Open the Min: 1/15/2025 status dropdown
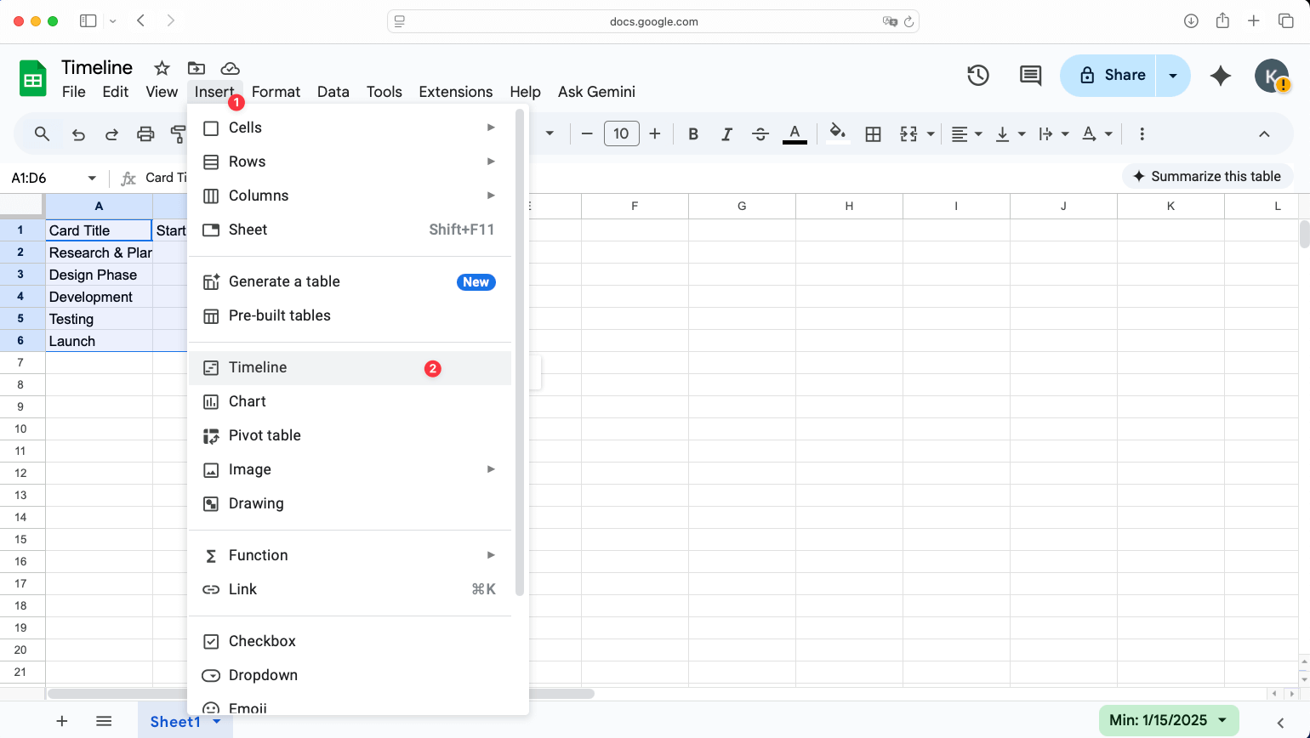This screenshot has width=1310, height=738. pyautogui.click(x=1169, y=719)
